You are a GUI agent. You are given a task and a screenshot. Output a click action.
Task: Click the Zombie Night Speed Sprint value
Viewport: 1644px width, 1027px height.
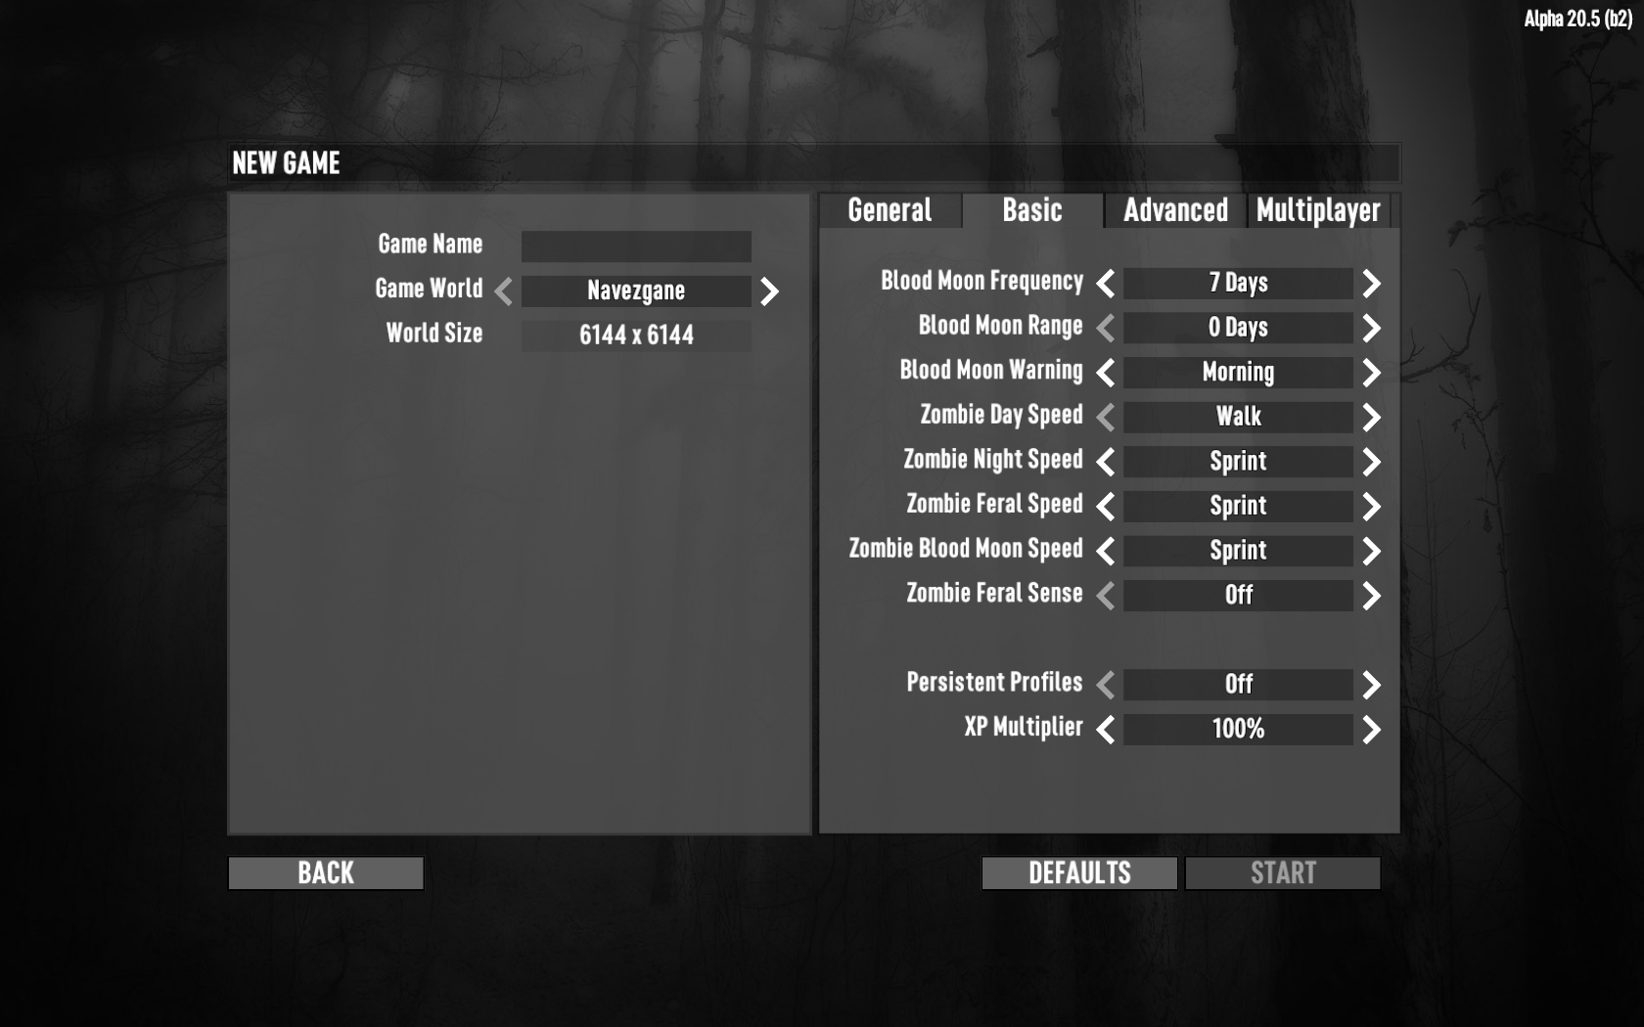(1238, 462)
